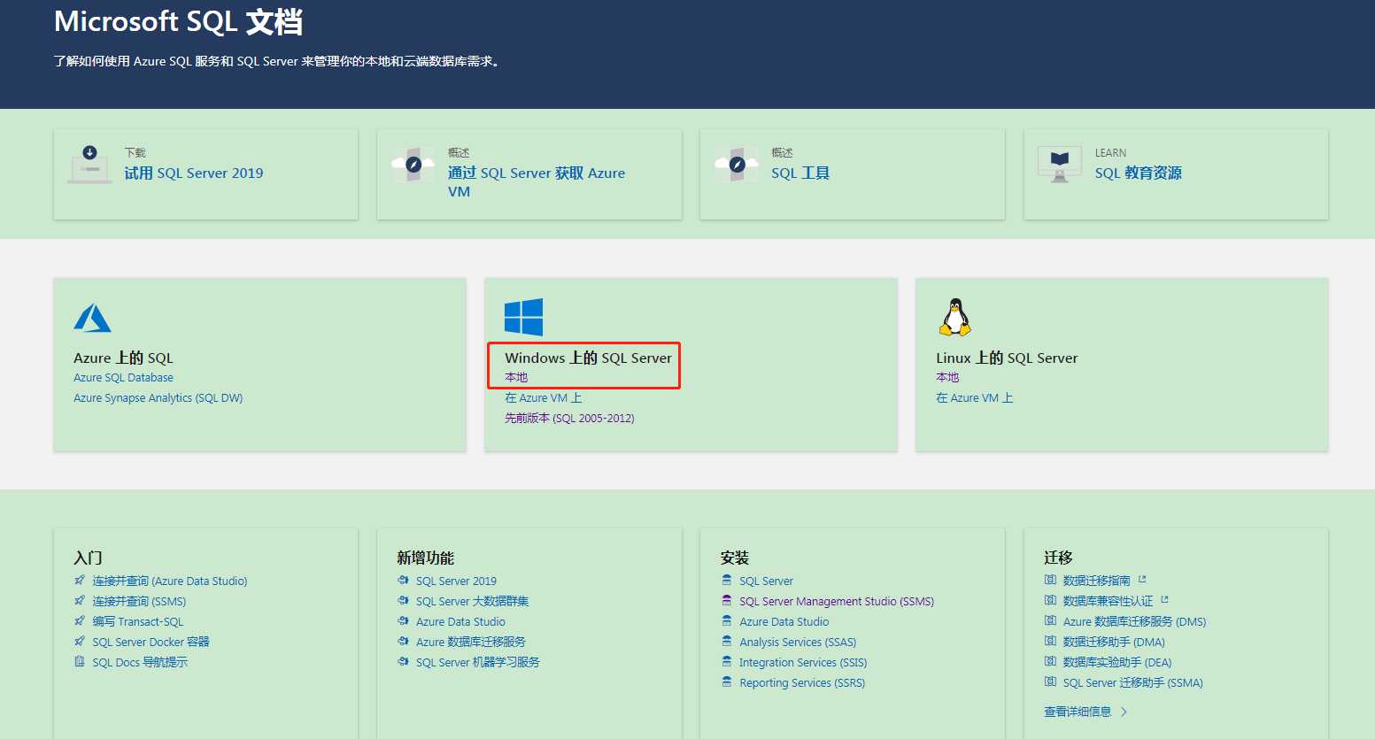
Task: Select Reporting Services (SSRS) link
Action: tap(801, 683)
